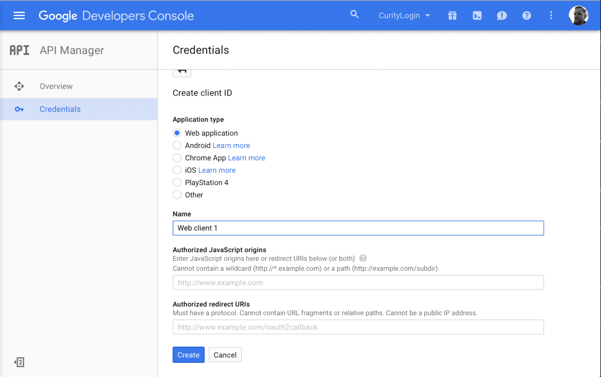
Task: Send feedback via the exclamation bubble icon
Action: click(501, 15)
